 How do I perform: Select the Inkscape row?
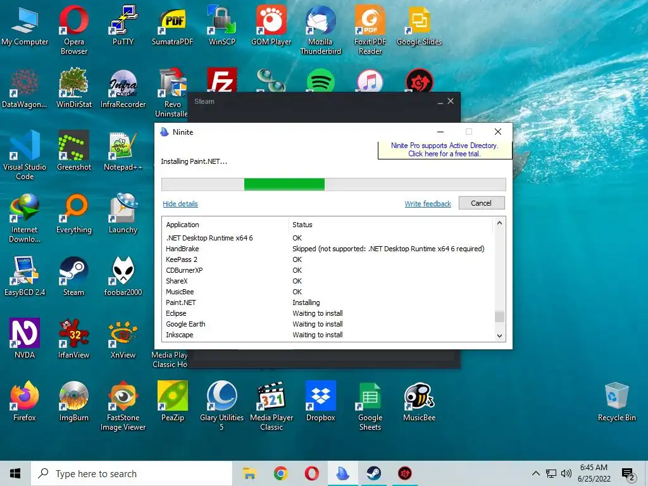coord(328,335)
